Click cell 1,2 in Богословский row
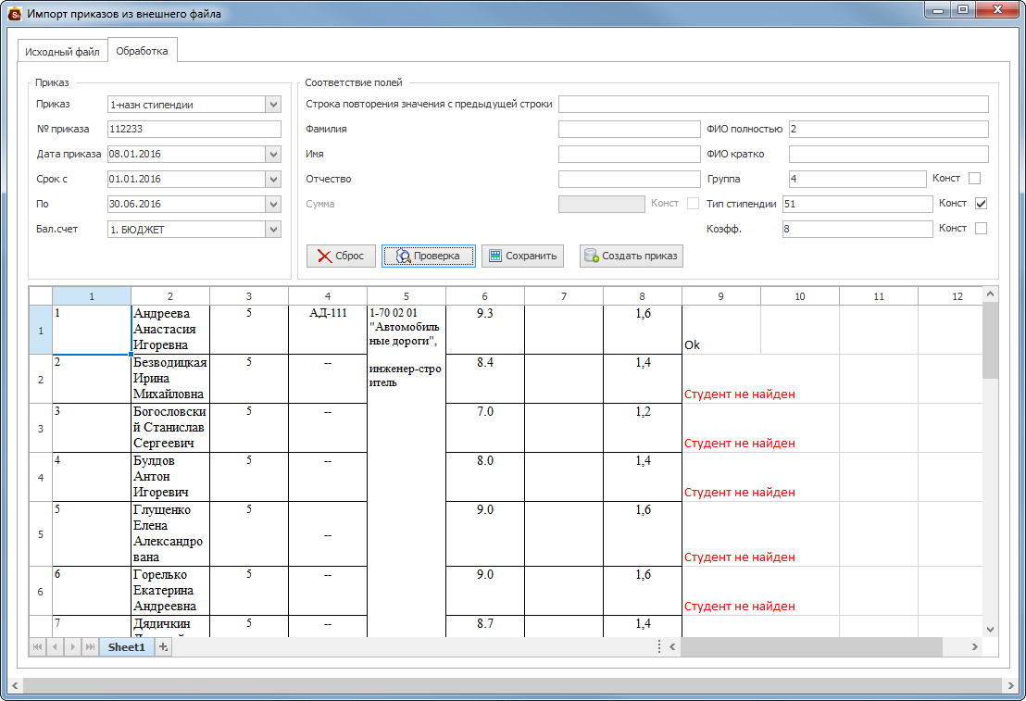Image resolution: width=1026 pixels, height=701 pixels. pos(642,428)
